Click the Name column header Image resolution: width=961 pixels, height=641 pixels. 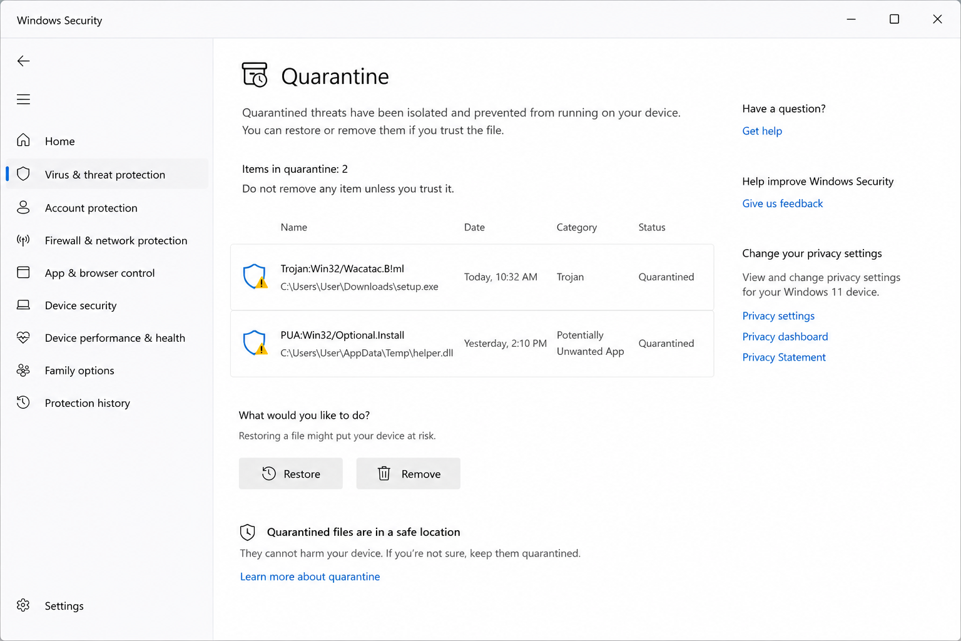click(x=294, y=227)
